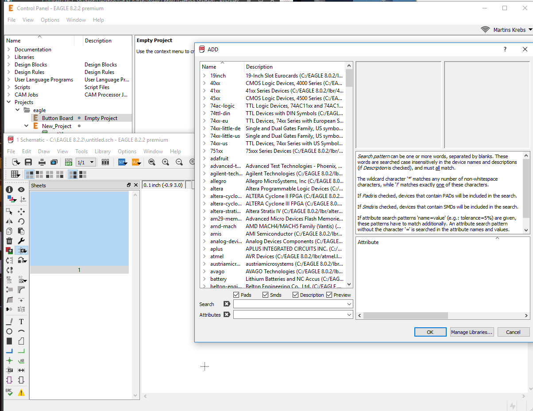
Task: Expand the adafruit library row
Action: coord(204,159)
